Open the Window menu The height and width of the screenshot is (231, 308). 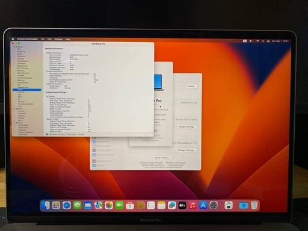pos(58,39)
